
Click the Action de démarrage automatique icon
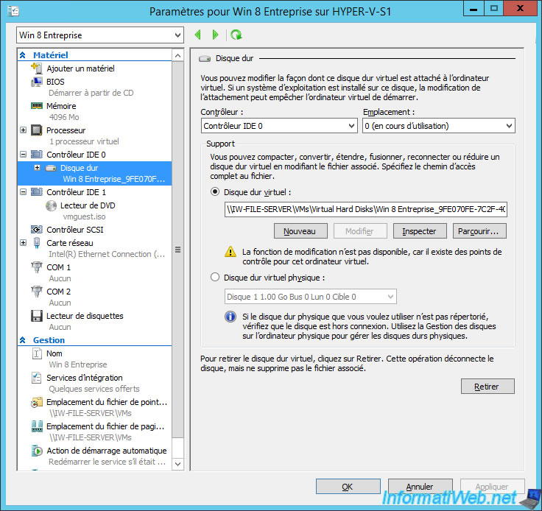[x=37, y=451]
